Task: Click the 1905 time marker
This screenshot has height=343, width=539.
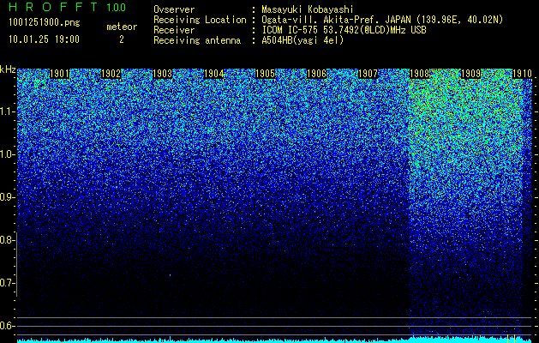Action: click(265, 74)
